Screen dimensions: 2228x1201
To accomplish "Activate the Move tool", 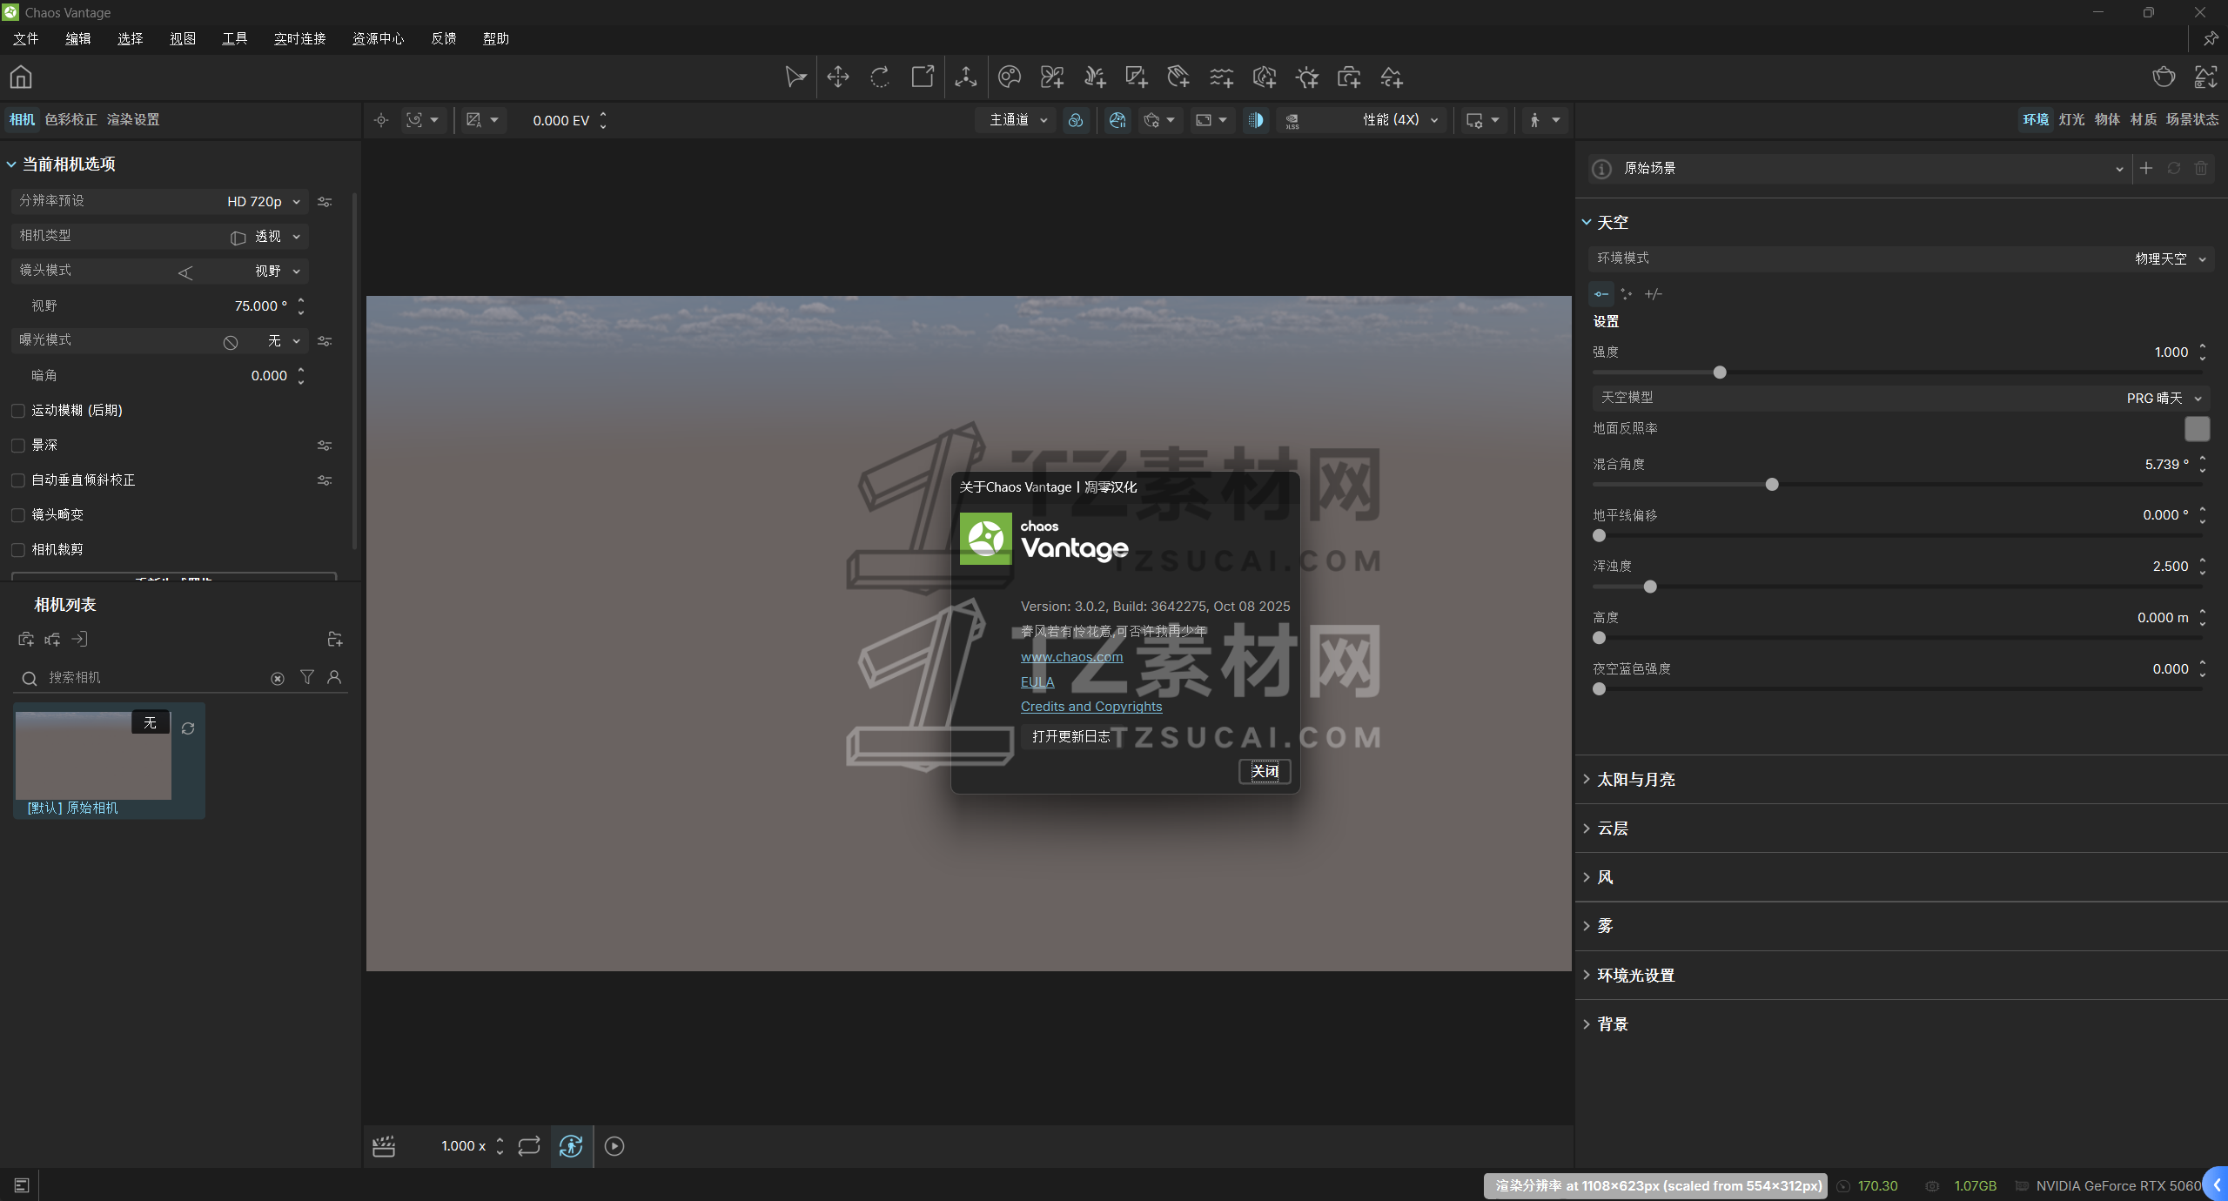I will [837, 77].
